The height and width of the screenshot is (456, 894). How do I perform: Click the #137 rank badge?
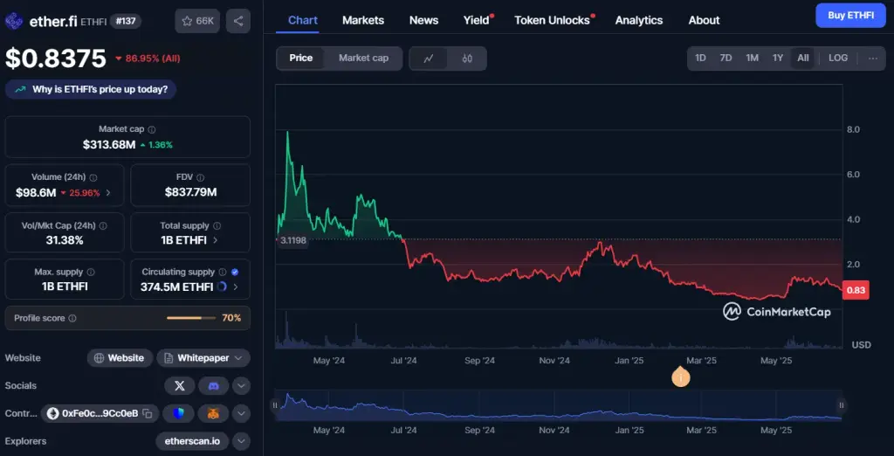point(126,21)
